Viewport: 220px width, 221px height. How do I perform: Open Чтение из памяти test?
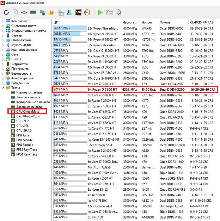click(29, 92)
